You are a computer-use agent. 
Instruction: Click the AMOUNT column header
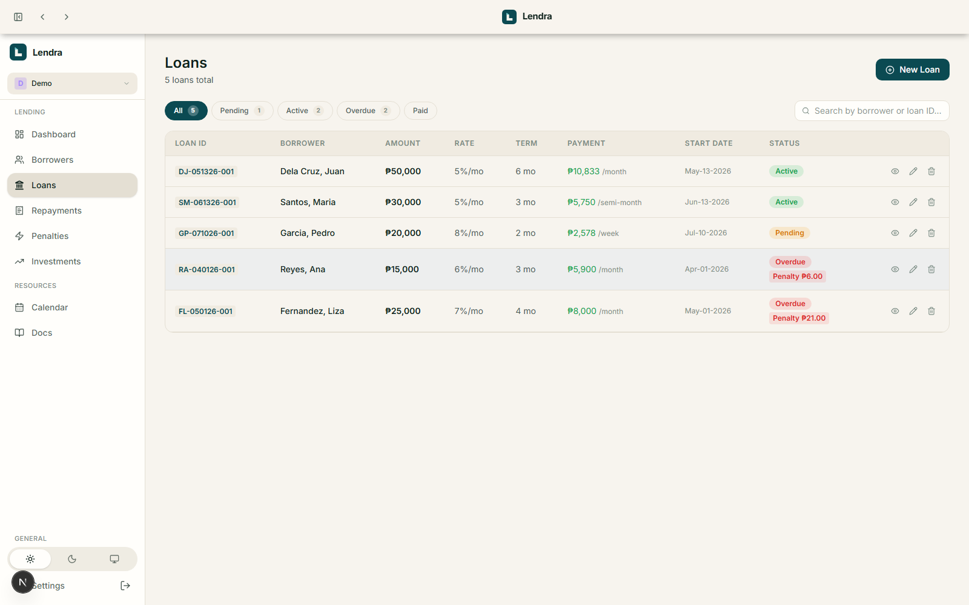pyautogui.click(x=403, y=143)
